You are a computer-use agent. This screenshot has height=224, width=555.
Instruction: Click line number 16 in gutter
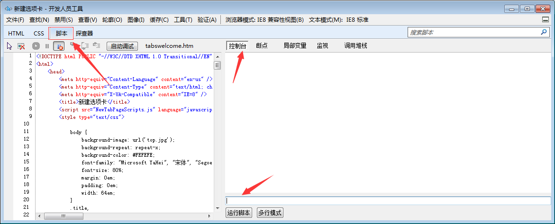point(26,169)
